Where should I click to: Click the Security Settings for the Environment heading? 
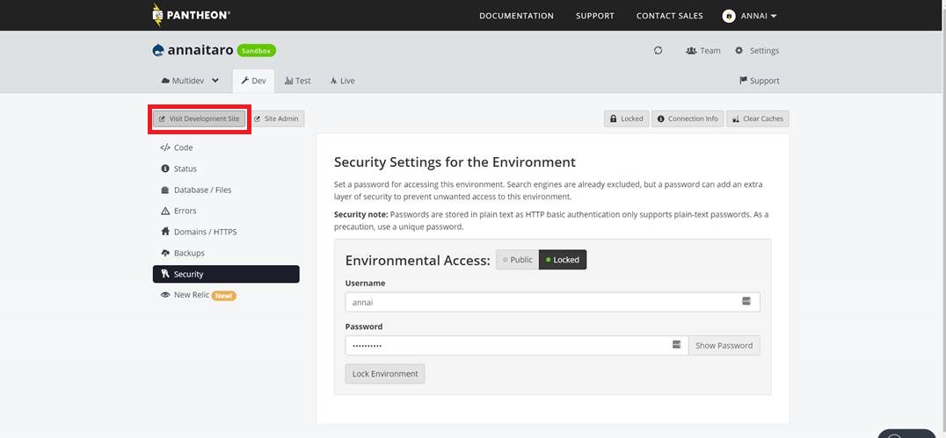point(455,162)
